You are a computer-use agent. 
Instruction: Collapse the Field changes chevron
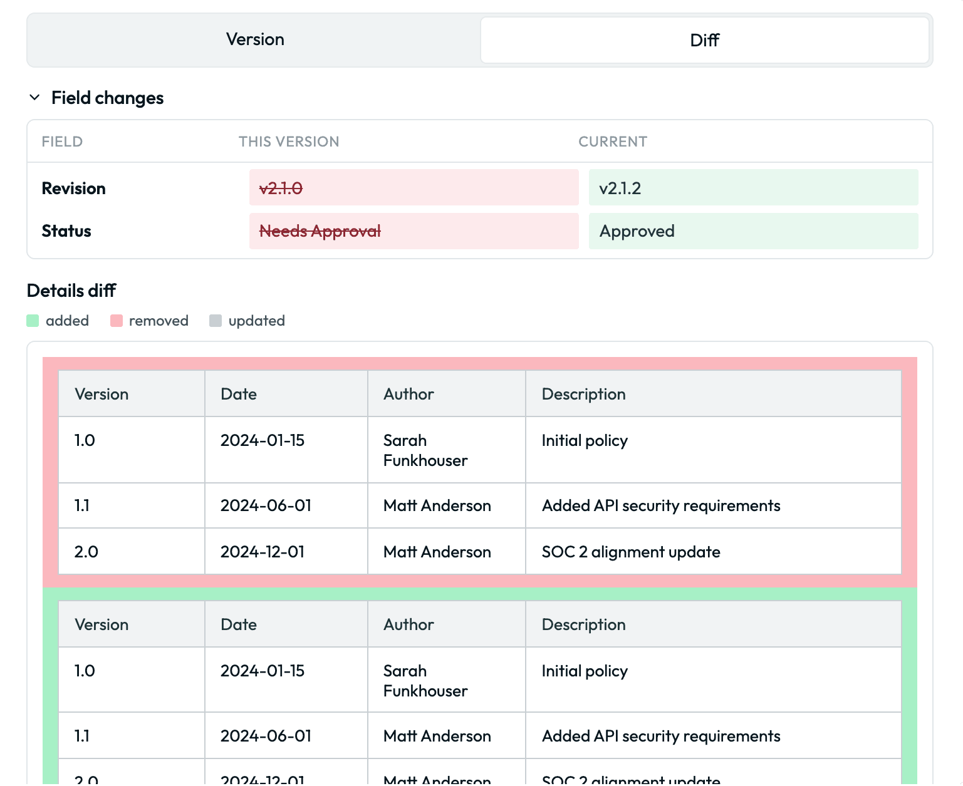(35, 98)
